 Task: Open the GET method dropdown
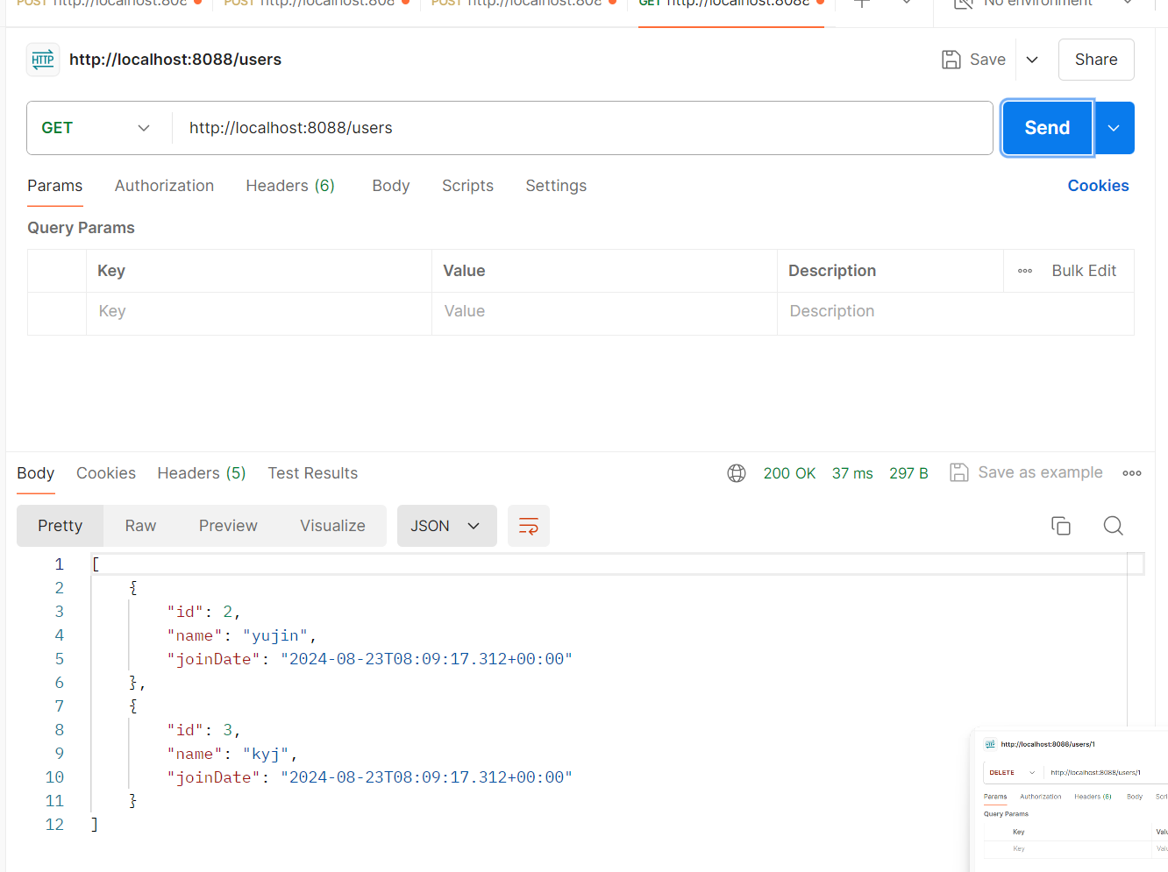(x=96, y=128)
